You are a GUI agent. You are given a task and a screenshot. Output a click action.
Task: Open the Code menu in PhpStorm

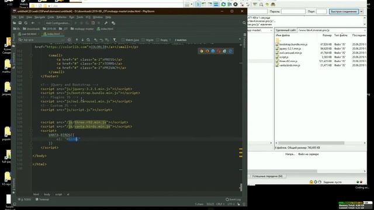point(51,17)
